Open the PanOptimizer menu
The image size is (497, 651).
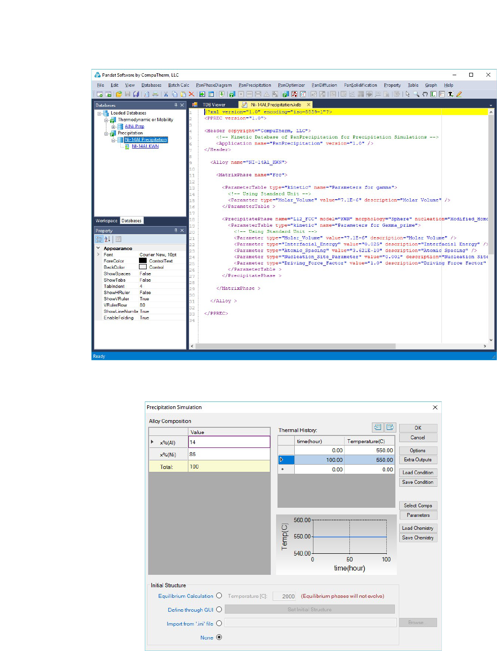click(x=291, y=85)
